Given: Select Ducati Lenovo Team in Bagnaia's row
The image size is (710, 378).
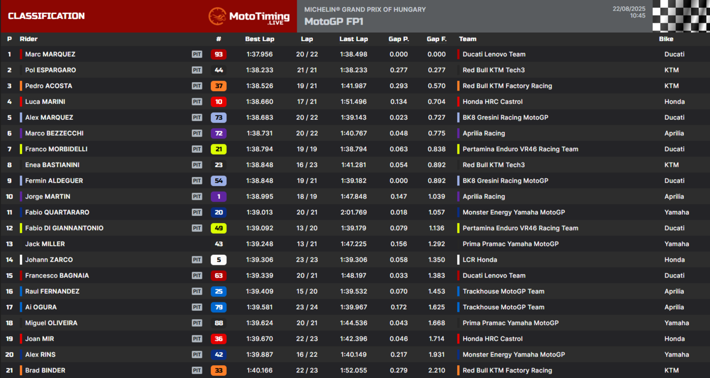Looking at the screenshot, I should 494,275.
